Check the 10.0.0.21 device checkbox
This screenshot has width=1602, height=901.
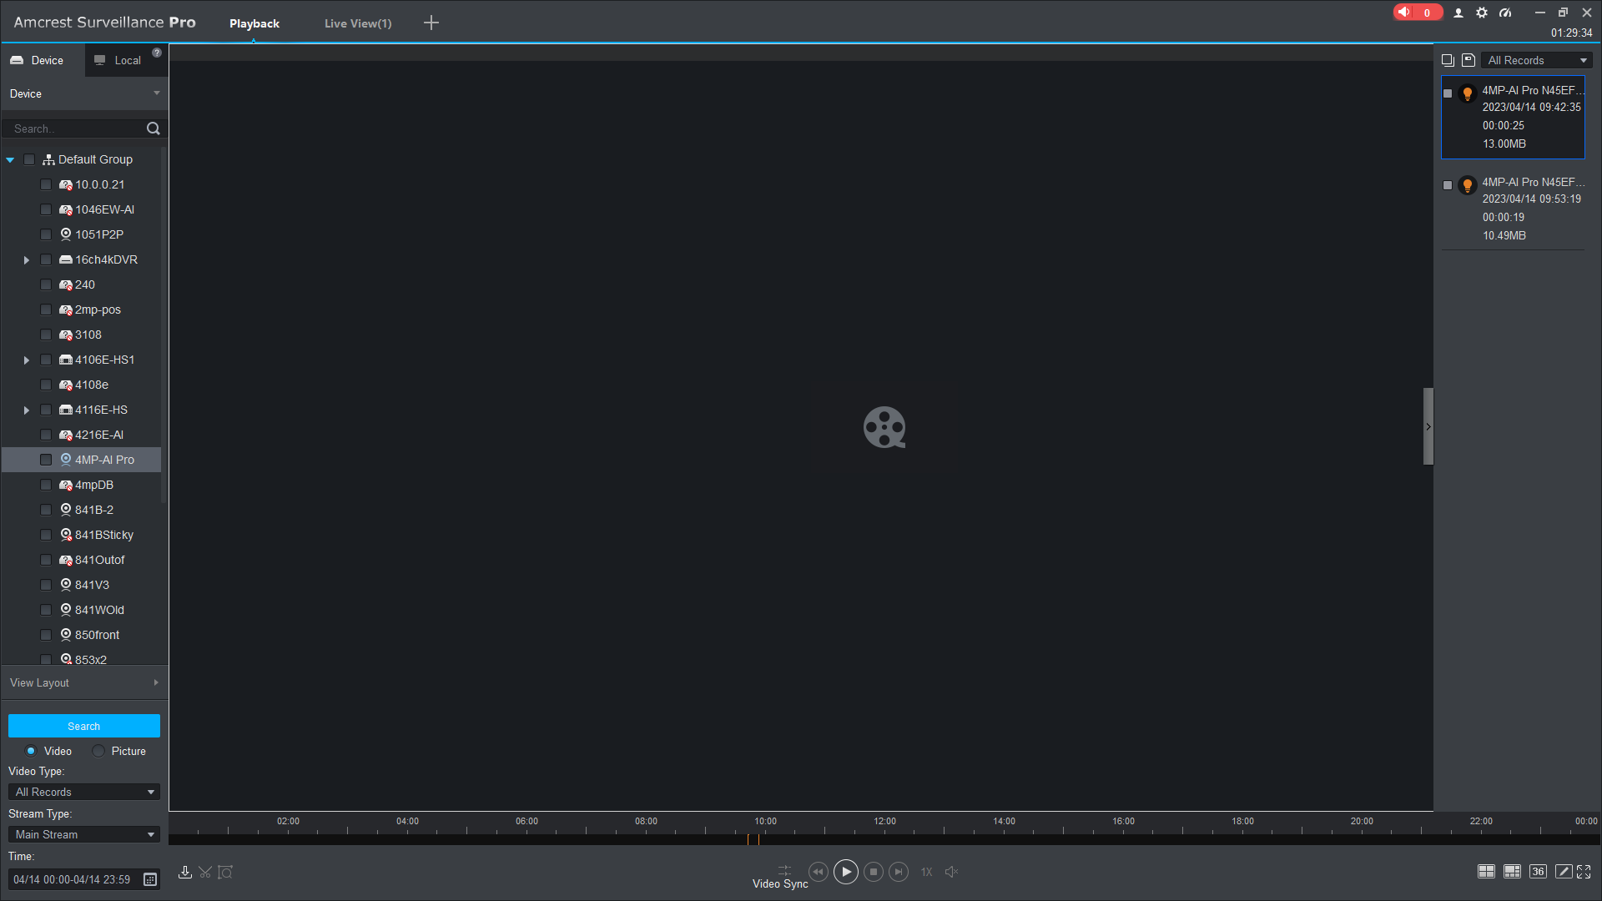[46, 184]
